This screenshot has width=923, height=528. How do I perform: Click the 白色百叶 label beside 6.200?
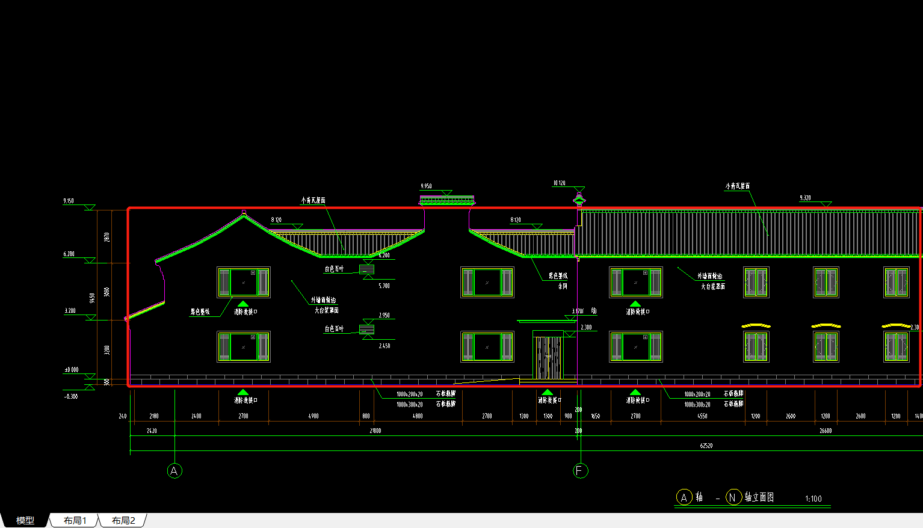tap(334, 269)
